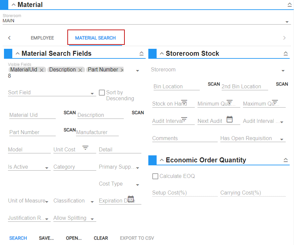Click the Maximum Quantity filter icon

pyautogui.click(x=275, y=102)
